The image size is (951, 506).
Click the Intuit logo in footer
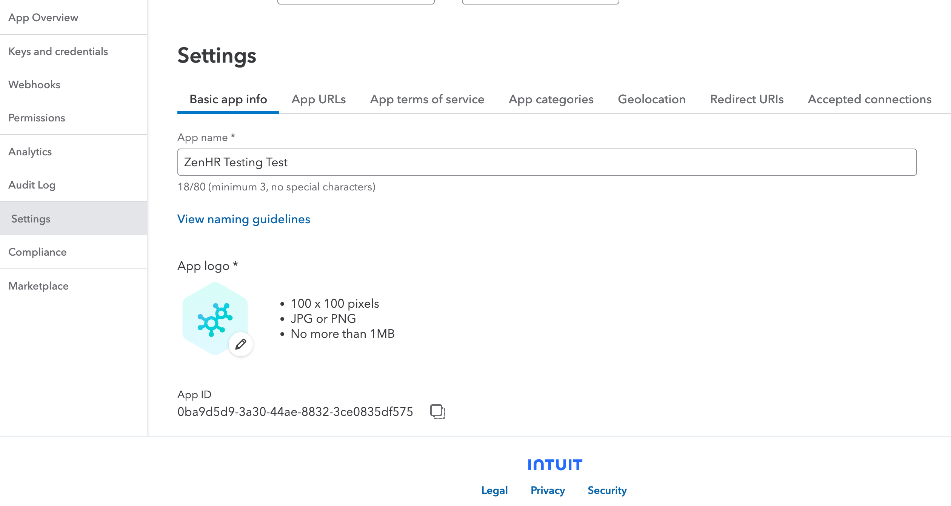coord(555,465)
